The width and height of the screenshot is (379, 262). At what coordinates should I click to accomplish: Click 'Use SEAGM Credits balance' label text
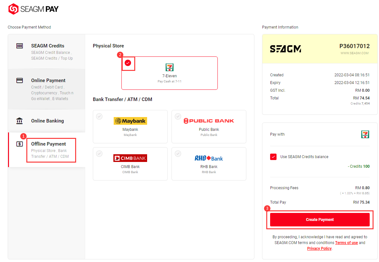click(x=304, y=157)
